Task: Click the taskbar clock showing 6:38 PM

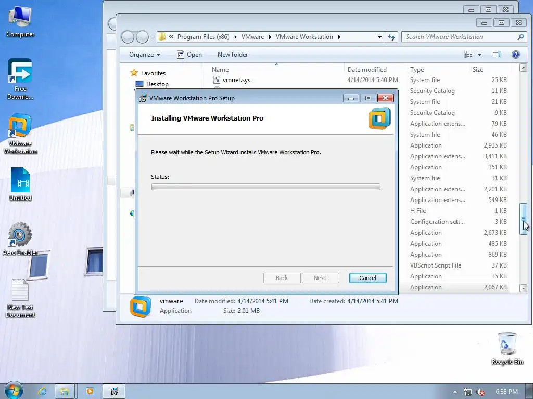Action: click(506, 392)
